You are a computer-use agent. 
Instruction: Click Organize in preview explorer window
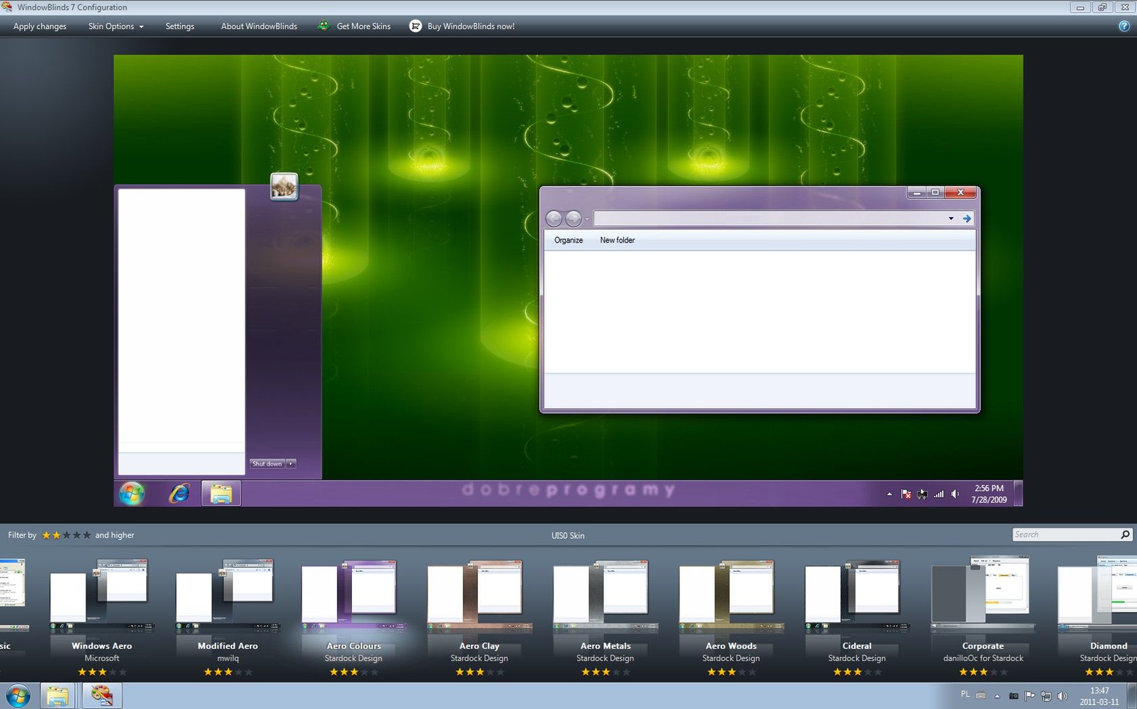[x=568, y=240]
